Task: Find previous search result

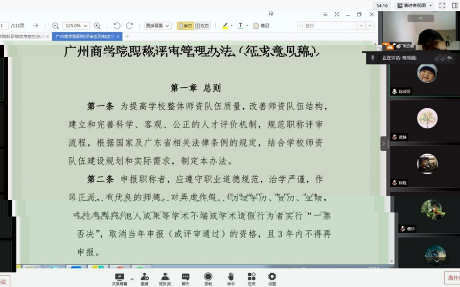Action: (x=361, y=26)
